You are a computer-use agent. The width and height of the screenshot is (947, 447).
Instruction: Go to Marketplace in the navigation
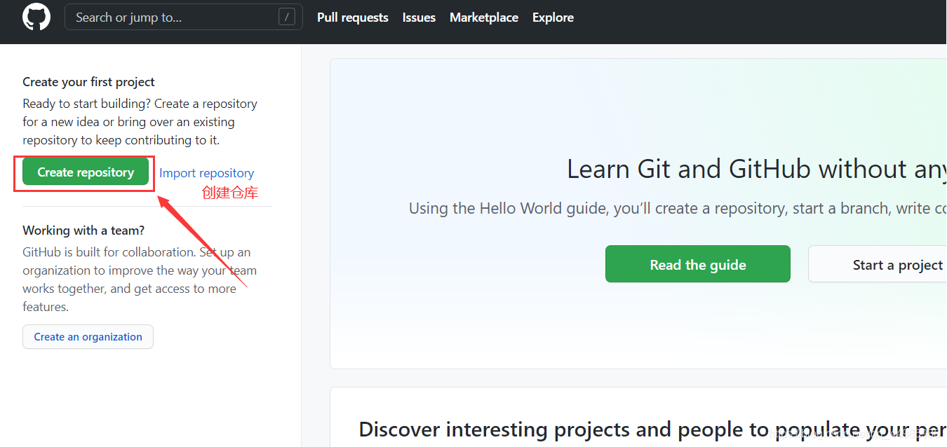pos(484,18)
